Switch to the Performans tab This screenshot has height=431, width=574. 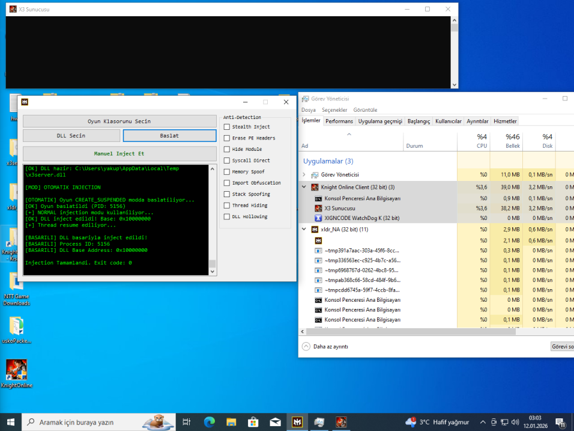pos(339,121)
